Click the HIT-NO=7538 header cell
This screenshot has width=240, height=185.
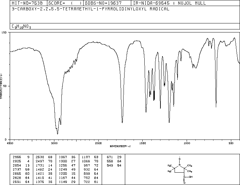[x=29, y=3]
